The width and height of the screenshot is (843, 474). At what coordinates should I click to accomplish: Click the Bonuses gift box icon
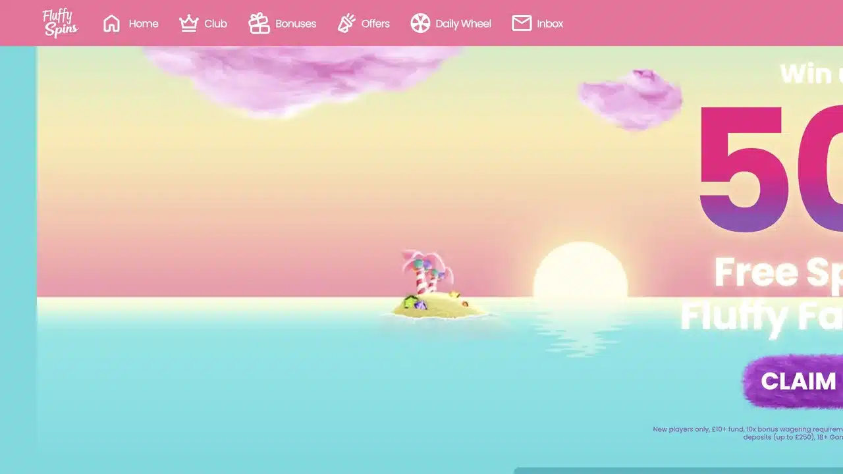click(259, 24)
